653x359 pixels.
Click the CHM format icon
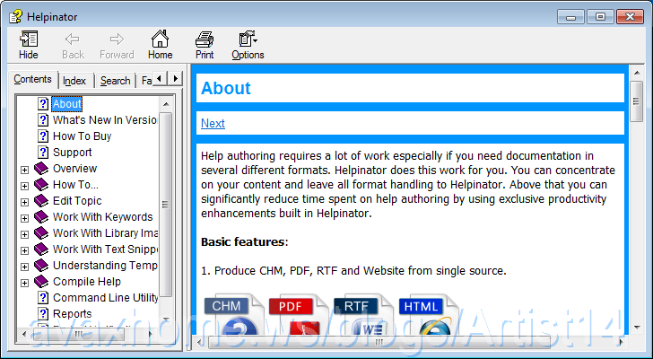pyautogui.click(x=233, y=314)
